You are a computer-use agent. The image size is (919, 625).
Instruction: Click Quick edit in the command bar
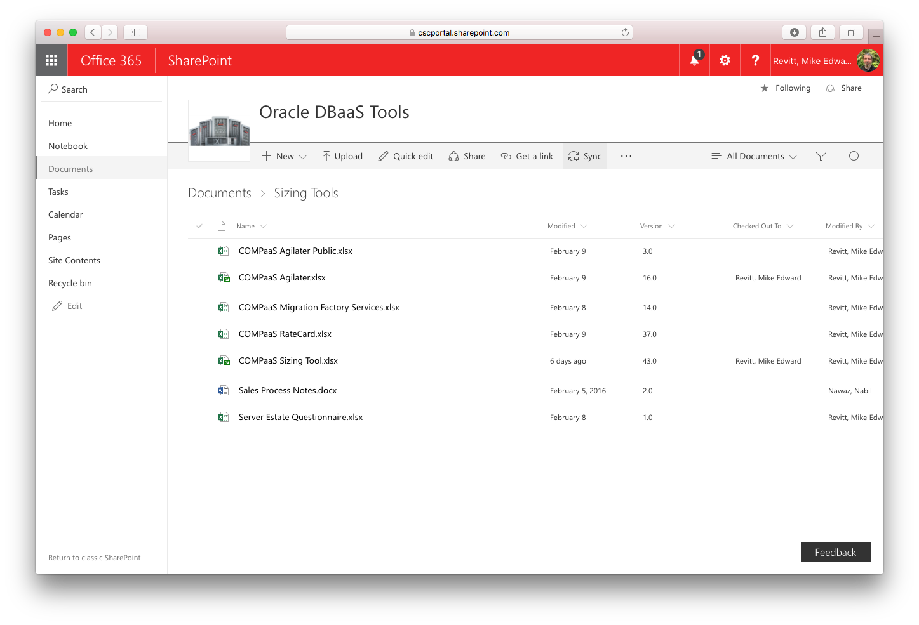[x=405, y=156]
